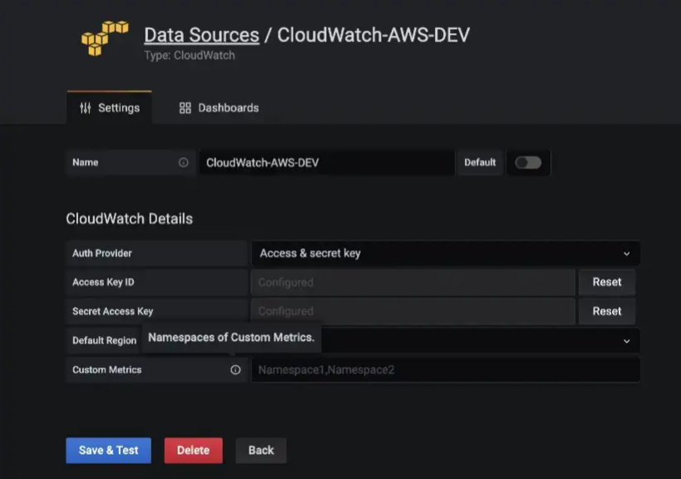Click the Custom Metrics info icon
Screen dimensions: 681x479
point(235,369)
